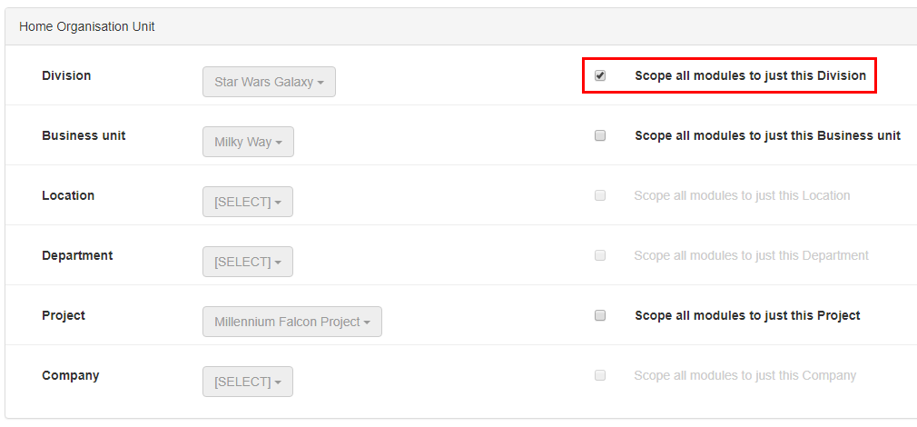Uncheck the Division scope checkbox
917x427 pixels.
600,75
